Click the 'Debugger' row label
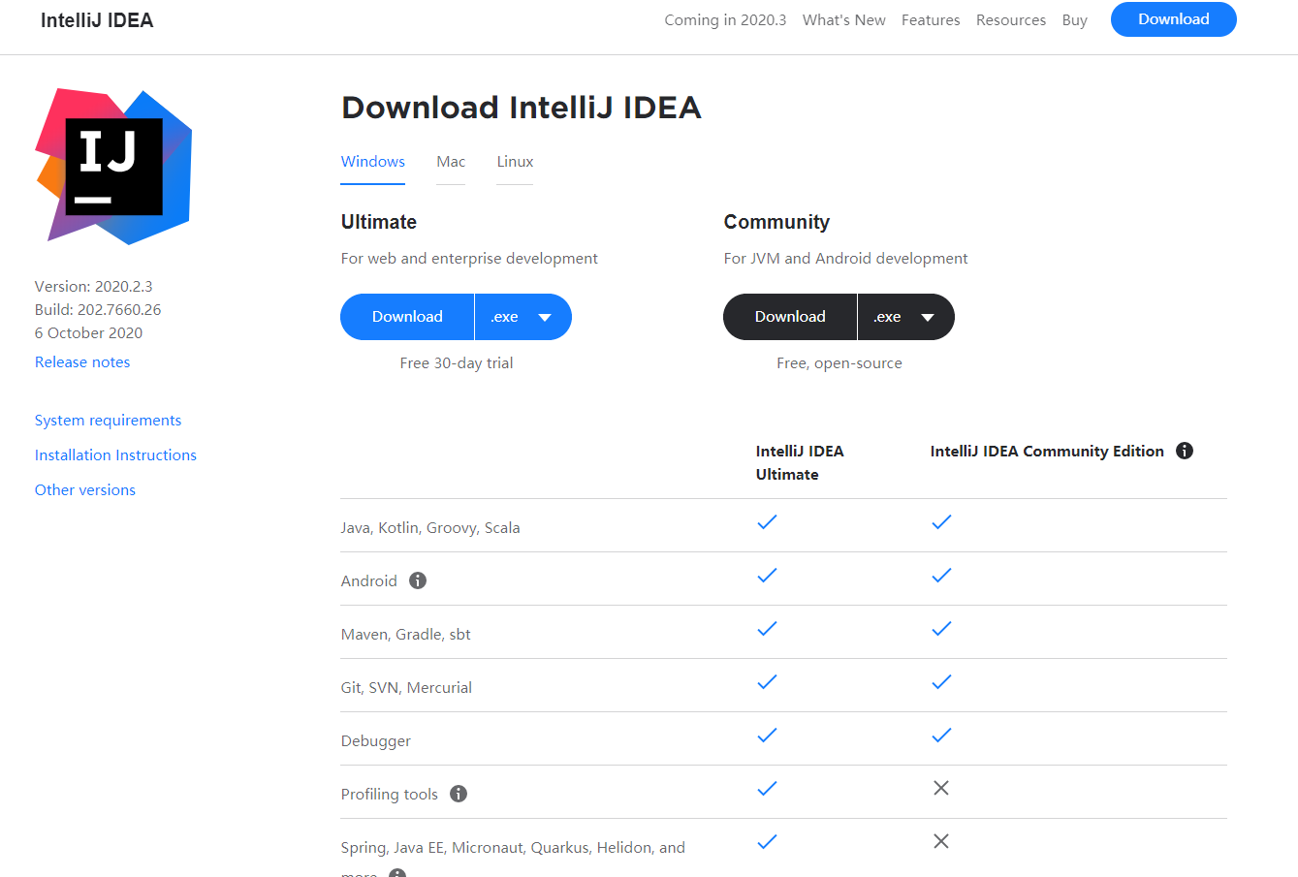This screenshot has height=877, width=1298. [376, 741]
